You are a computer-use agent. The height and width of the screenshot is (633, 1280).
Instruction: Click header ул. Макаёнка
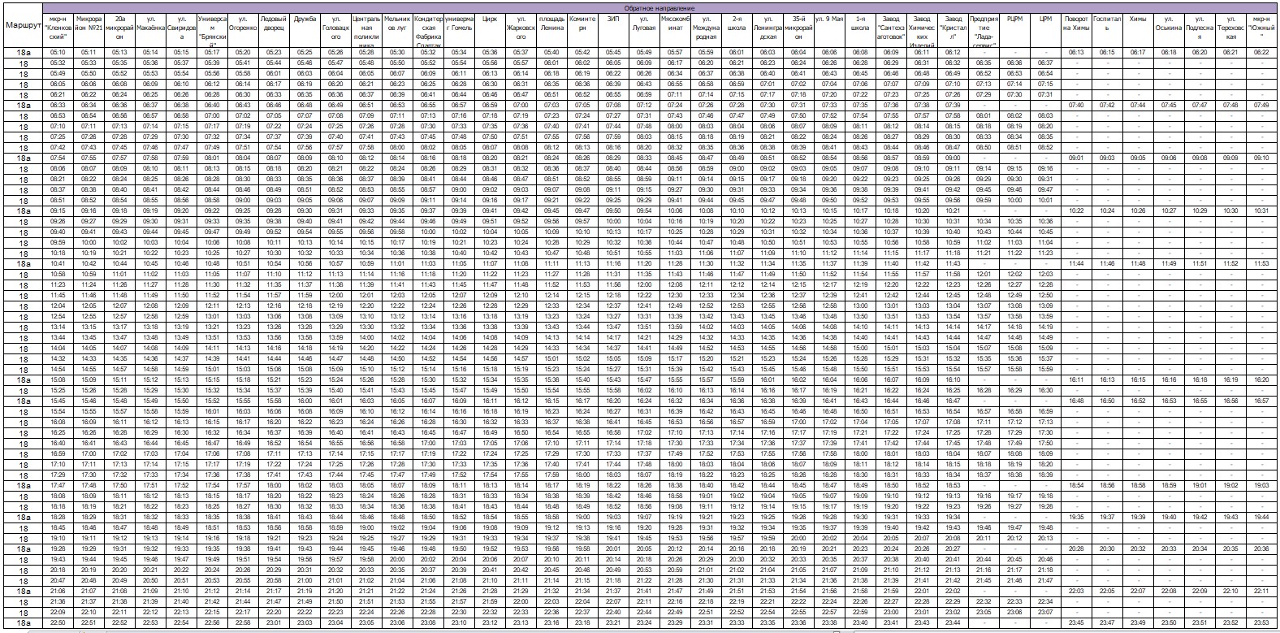tap(150, 30)
